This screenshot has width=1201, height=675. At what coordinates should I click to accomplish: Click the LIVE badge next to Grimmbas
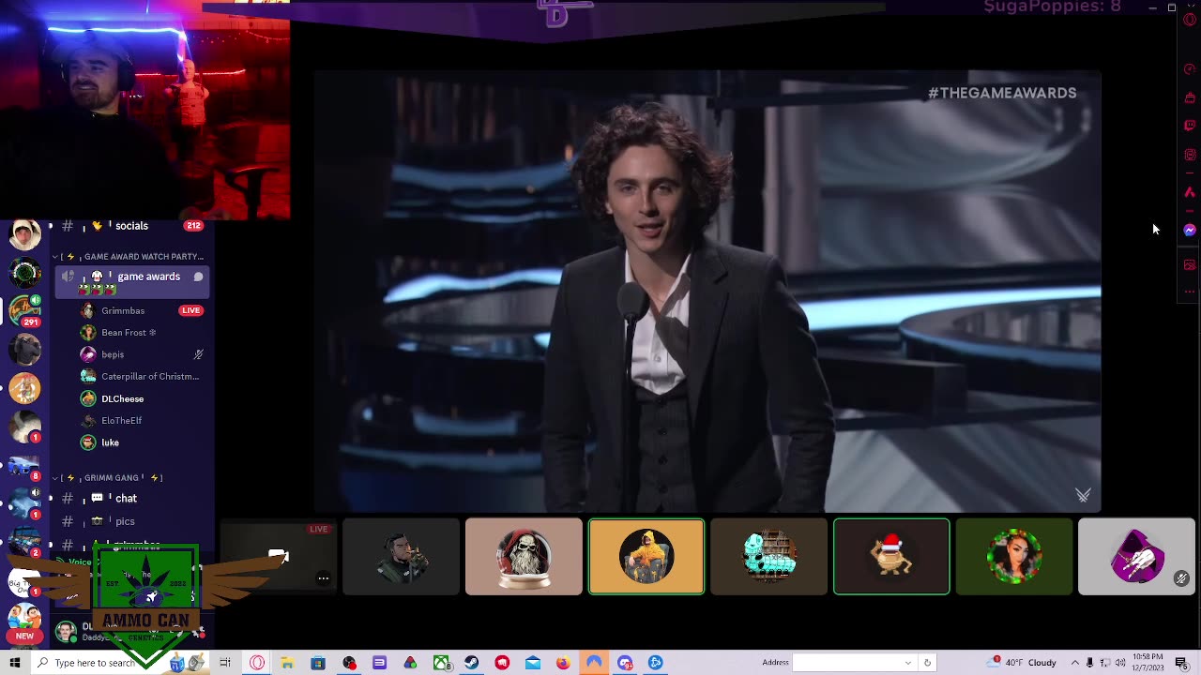tap(191, 310)
